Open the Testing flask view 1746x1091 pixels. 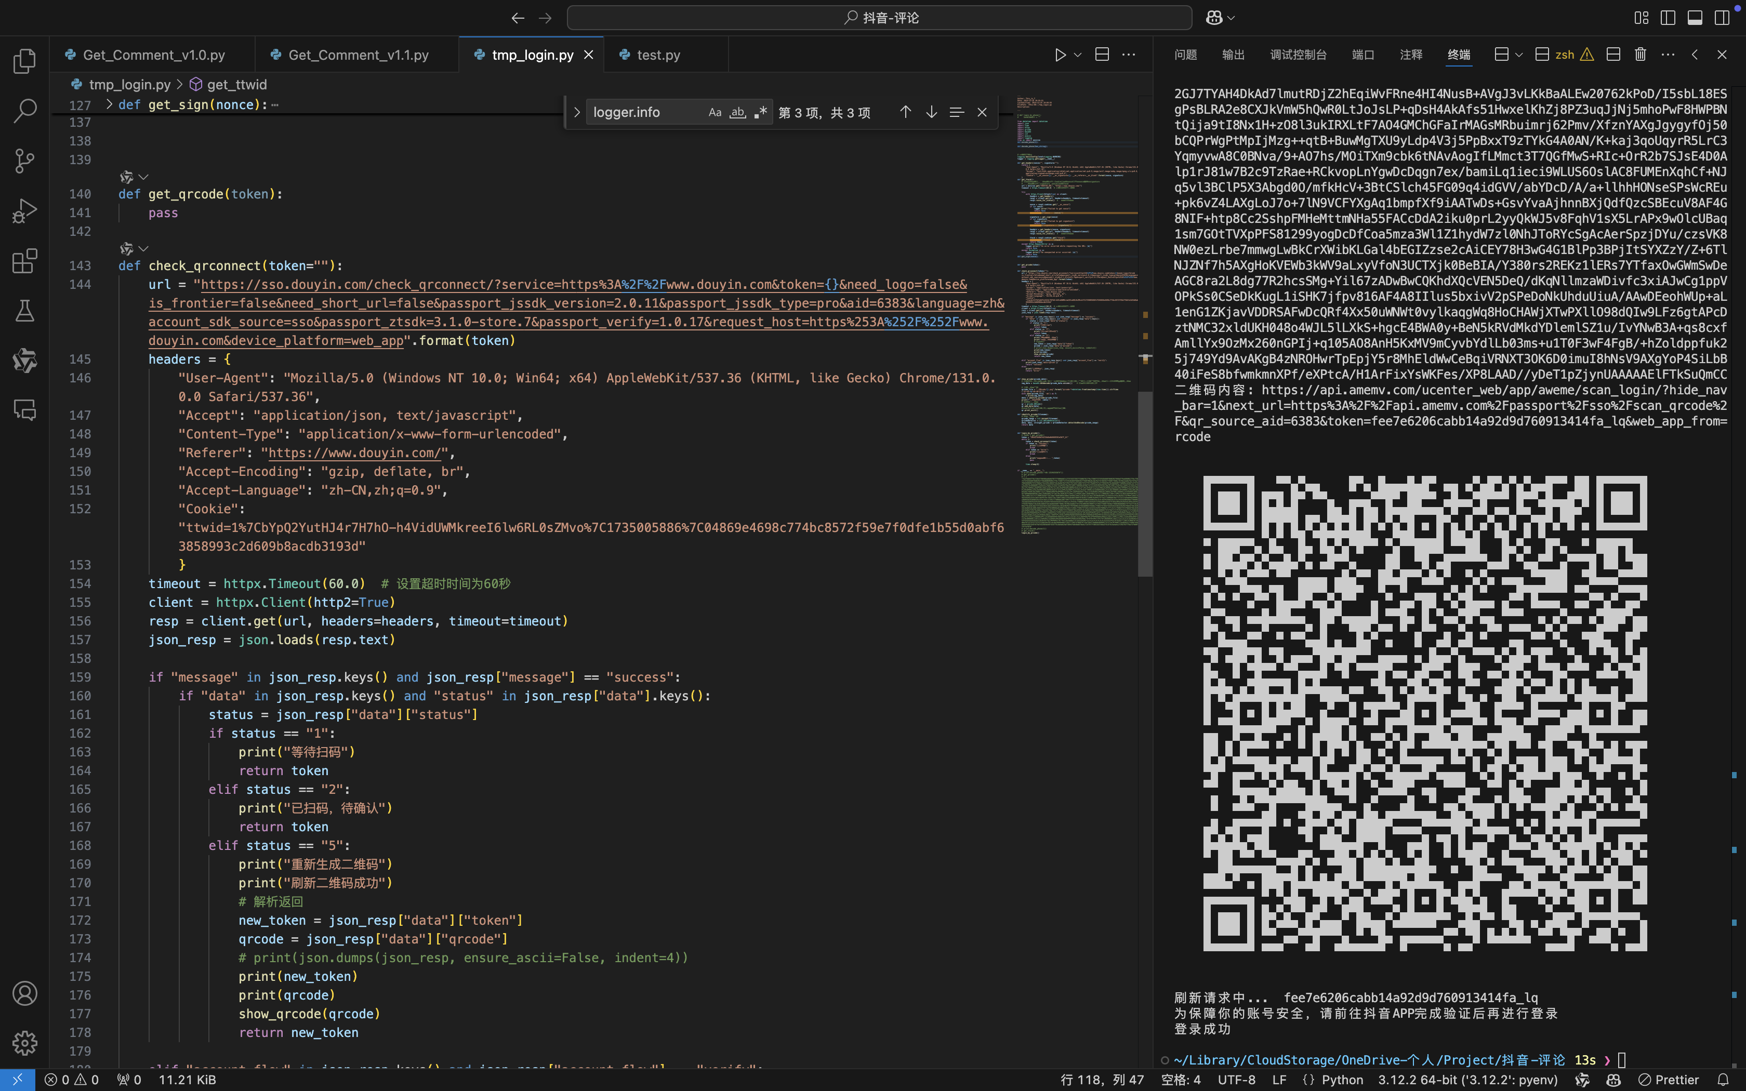point(24,311)
